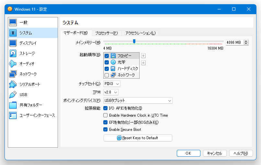
Task: Open the ネットワーク icon in sidebar
Action: point(13,74)
